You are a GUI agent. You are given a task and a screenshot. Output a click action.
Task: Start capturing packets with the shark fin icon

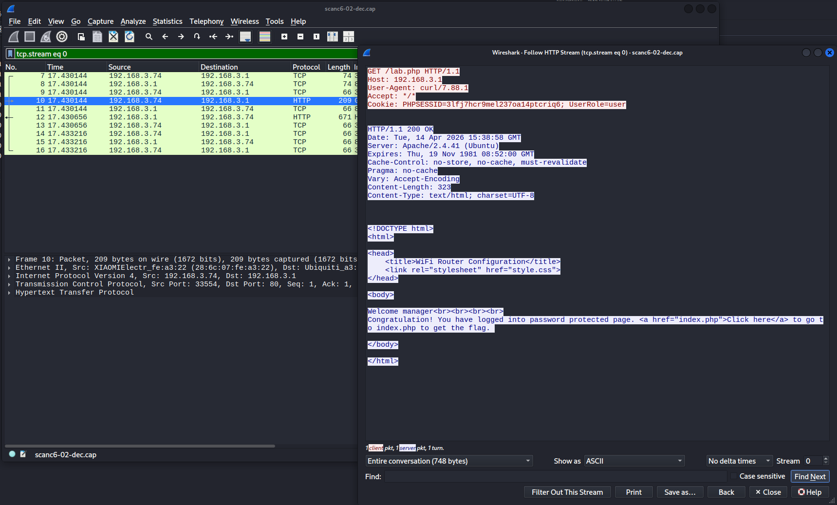14,37
